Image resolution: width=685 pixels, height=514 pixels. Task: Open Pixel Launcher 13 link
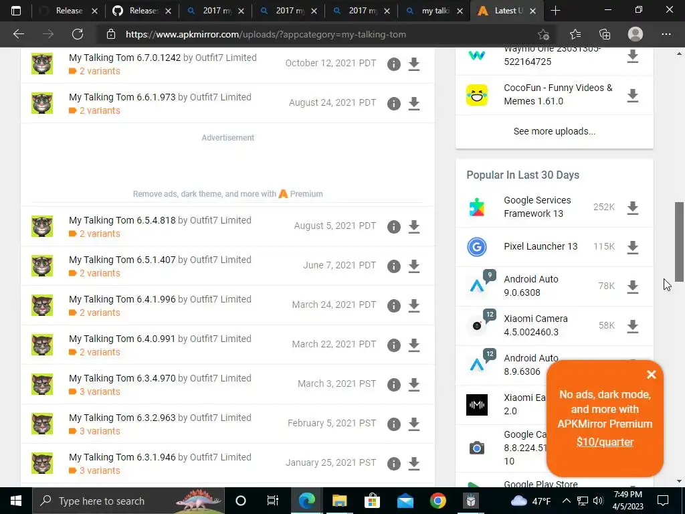coord(541,246)
